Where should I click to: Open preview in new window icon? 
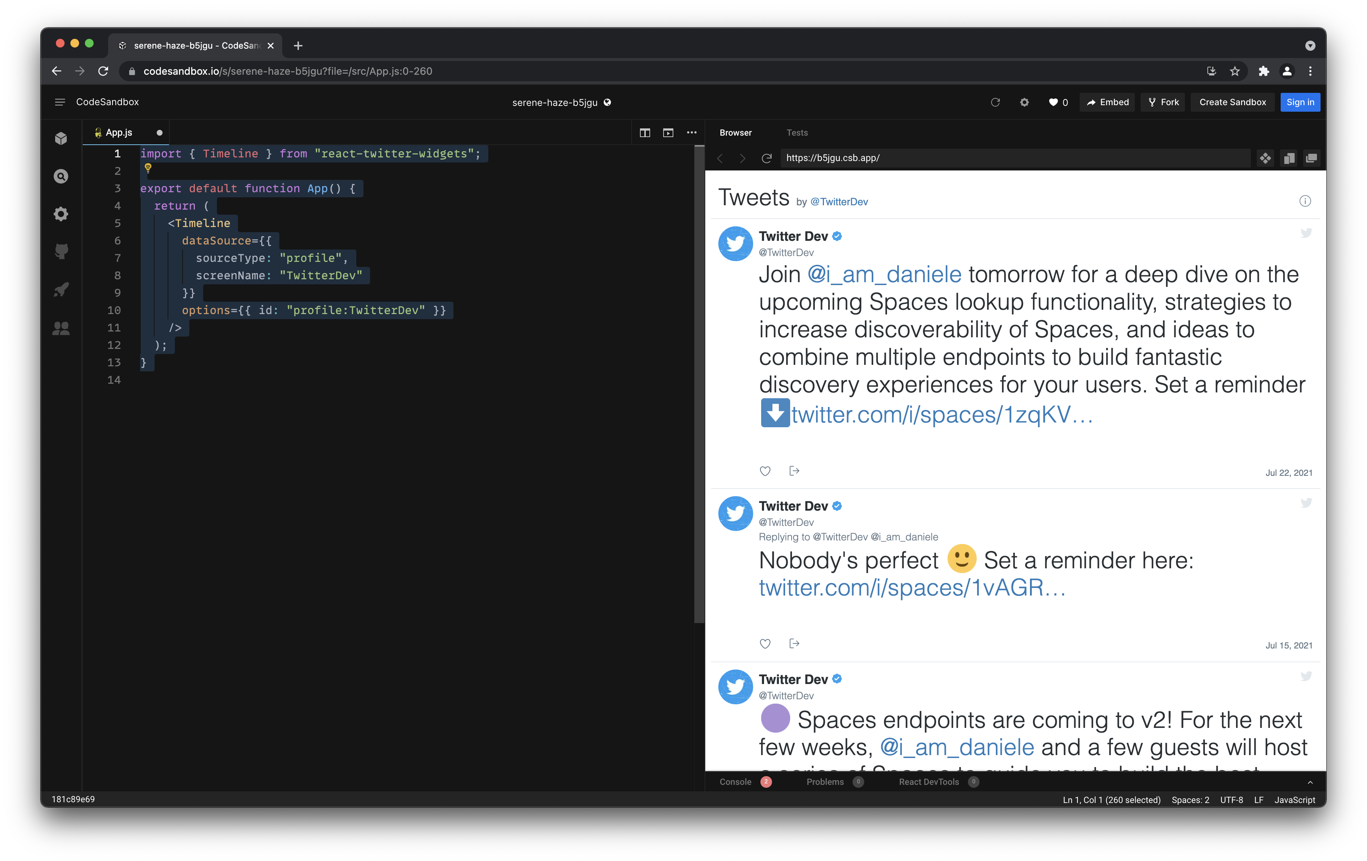[1311, 158]
